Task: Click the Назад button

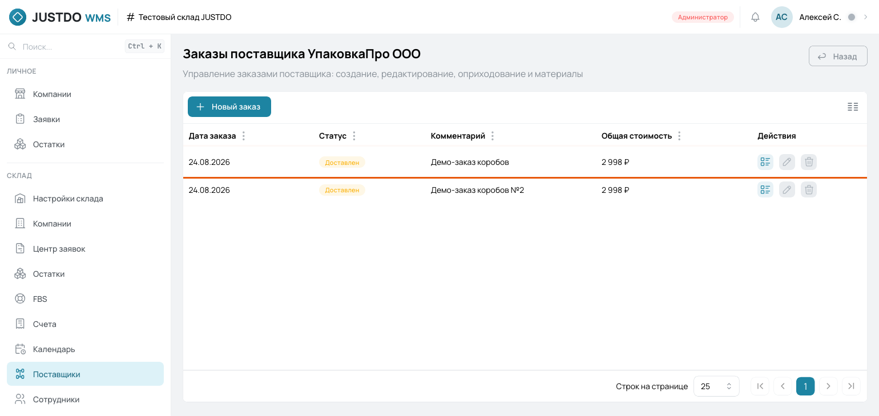Action: click(x=838, y=56)
